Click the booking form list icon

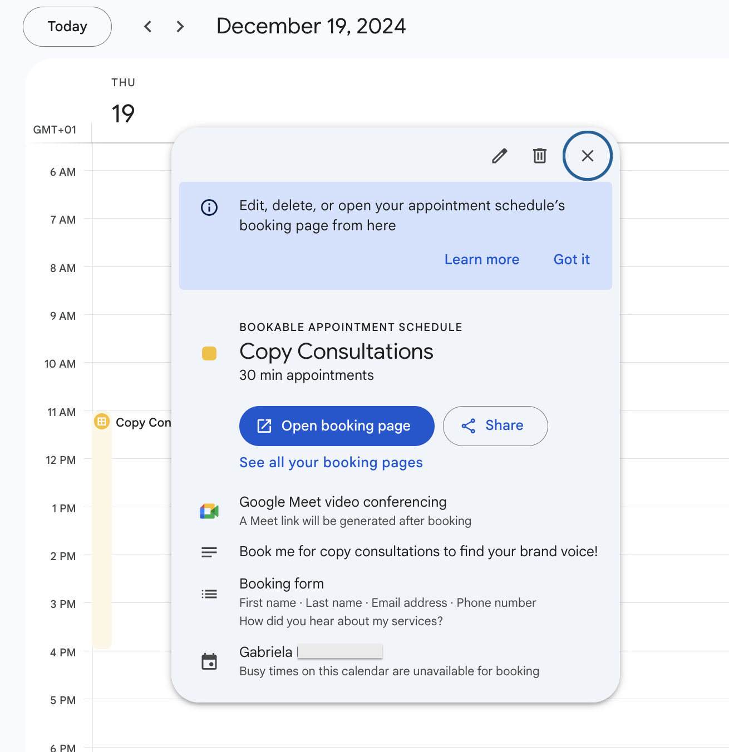209,593
